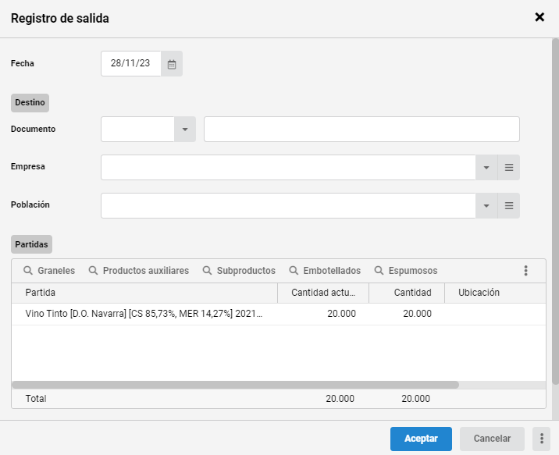Expand the Empresa dropdown arrow

point(486,168)
